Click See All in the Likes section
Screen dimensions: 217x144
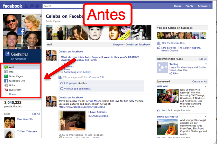36,114
